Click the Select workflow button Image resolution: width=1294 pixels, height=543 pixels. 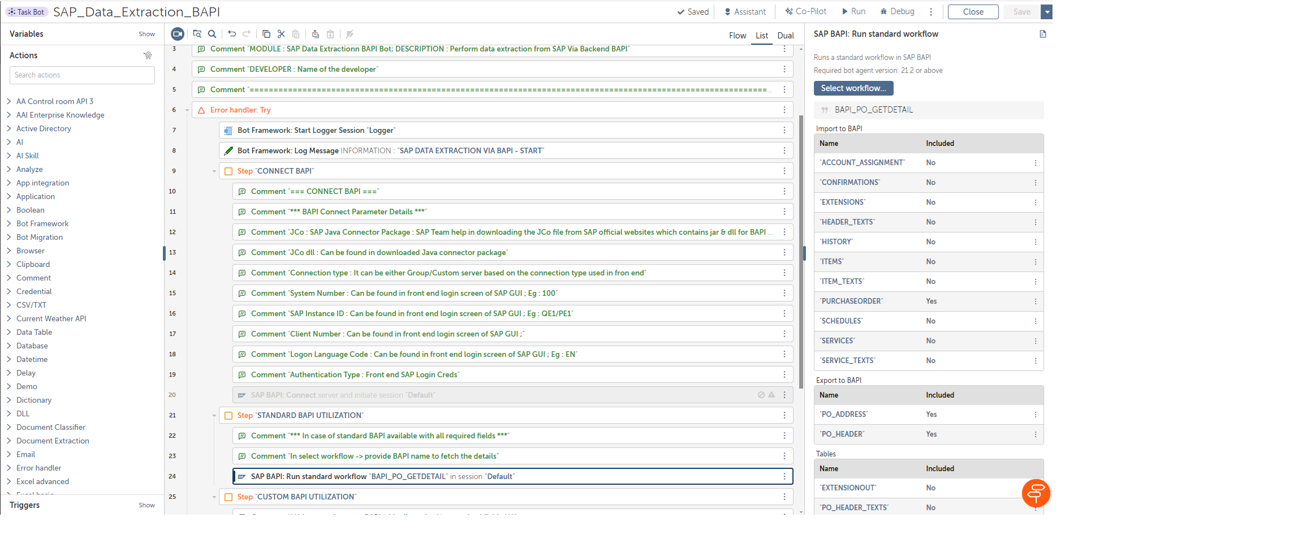[x=853, y=88]
